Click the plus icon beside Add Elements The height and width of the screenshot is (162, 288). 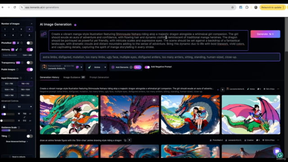(131, 67)
